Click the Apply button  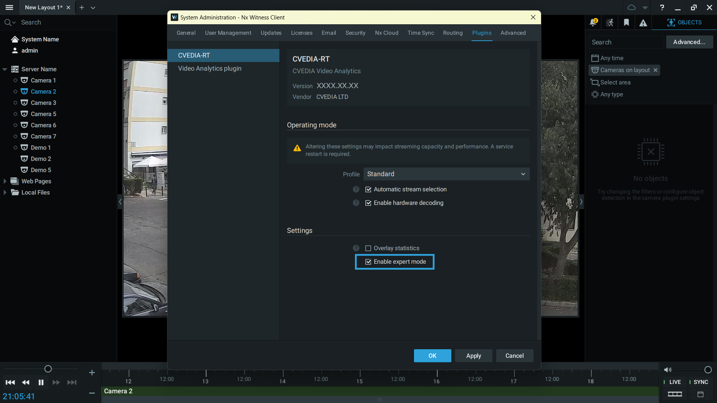click(473, 356)
